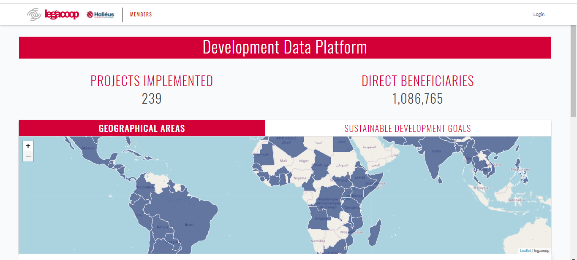Click the Nigeria label on the map
This screenshot has width=577, height=260.
click(300, 178)
